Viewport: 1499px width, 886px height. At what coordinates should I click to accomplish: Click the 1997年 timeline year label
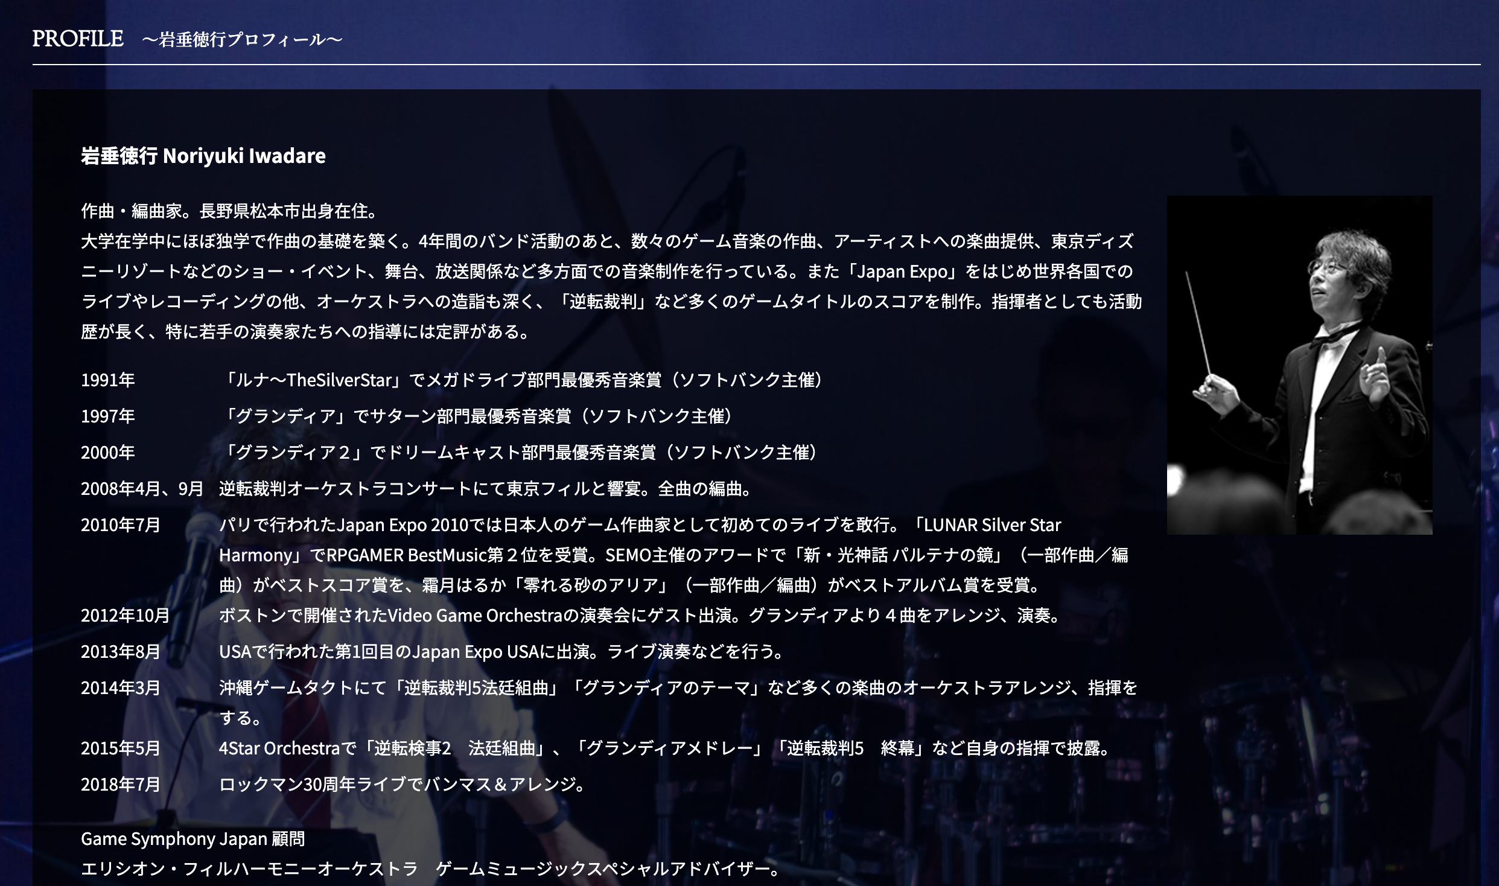(108, 416)
